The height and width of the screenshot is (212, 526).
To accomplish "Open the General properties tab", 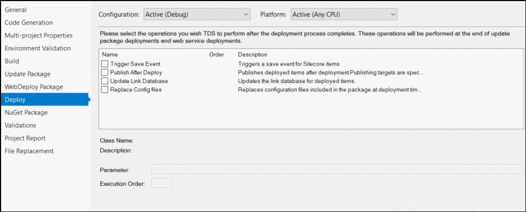I will coord(16,10).
